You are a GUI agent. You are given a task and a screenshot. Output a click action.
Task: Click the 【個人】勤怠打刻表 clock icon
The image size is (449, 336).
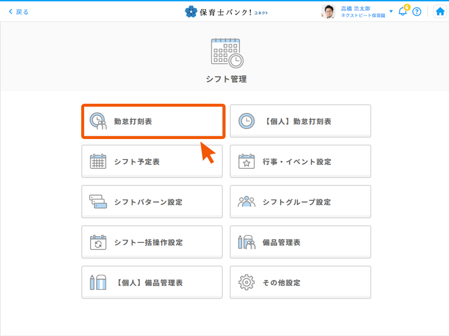click(247, 121)
